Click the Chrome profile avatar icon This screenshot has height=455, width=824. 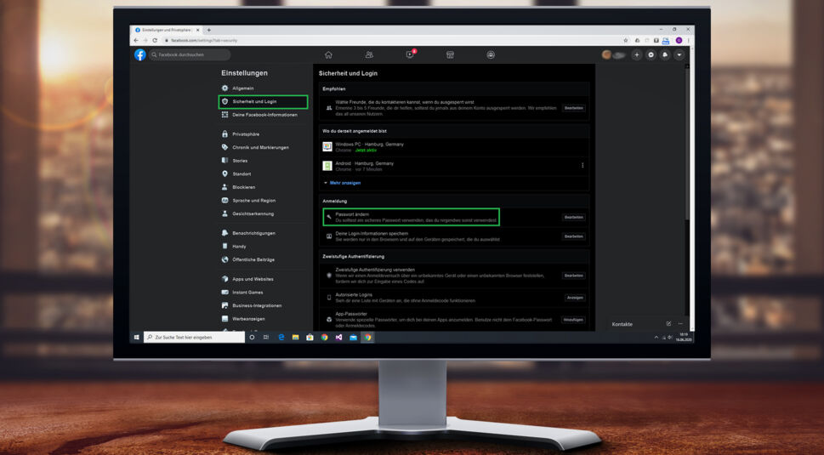(679, 41)
